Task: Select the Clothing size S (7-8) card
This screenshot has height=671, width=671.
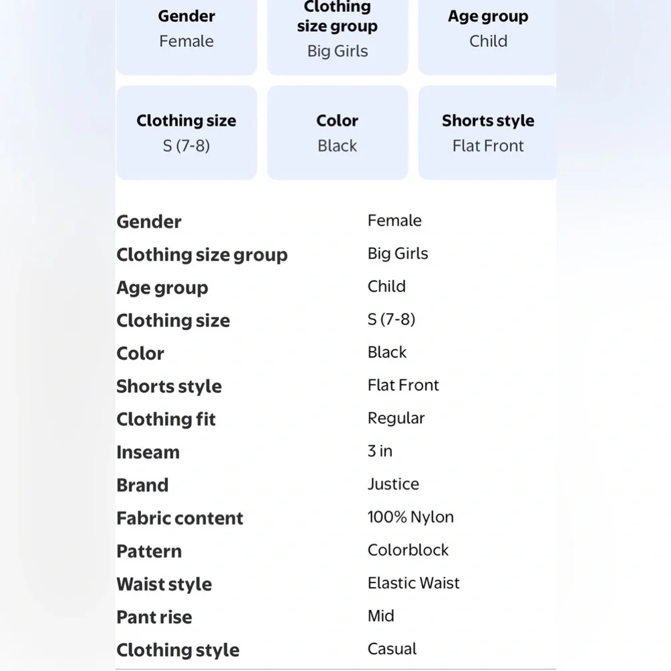Action: [x=187, y=133]
